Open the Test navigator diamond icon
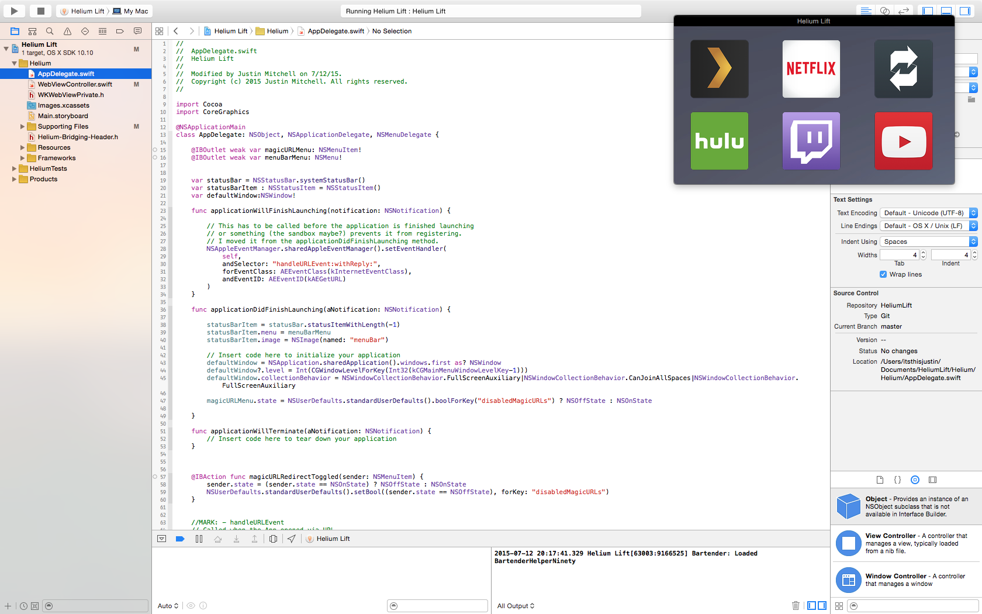982x614 pixels. 85,31
